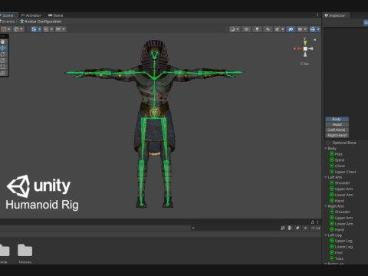Switch to the Scene tab
Screen dimensions: 368x276
8,15
